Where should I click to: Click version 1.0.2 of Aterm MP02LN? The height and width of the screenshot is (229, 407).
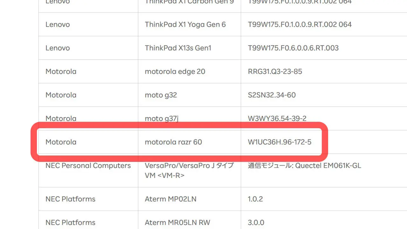click(x=255, y=199)
